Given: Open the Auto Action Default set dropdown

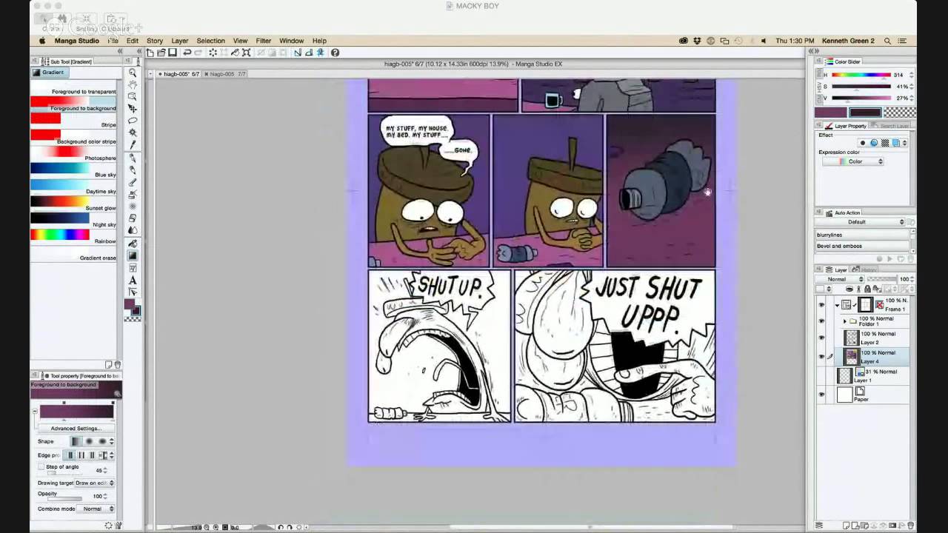Looking at the screenshot, I should point(861,222).
